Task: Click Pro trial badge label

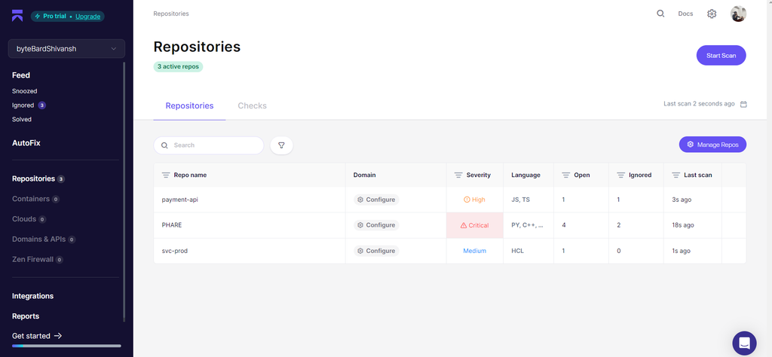Action: click(55, 17)
